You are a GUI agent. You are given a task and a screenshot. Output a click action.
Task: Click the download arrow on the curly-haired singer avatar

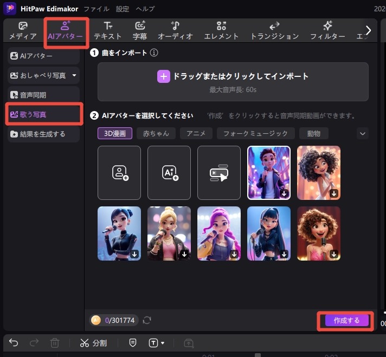tap(334, 193)
